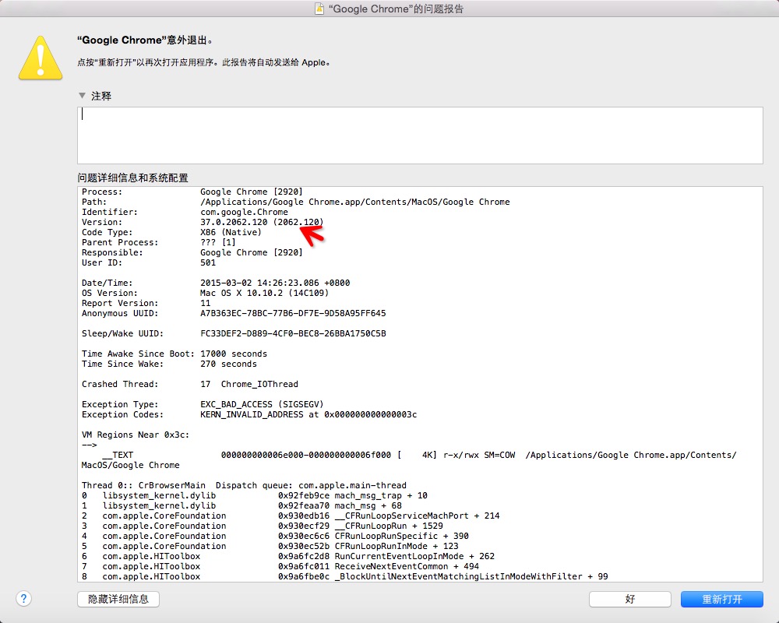Click the help question mark button
The height and width of the screenshot is (623, 779).
23,599
